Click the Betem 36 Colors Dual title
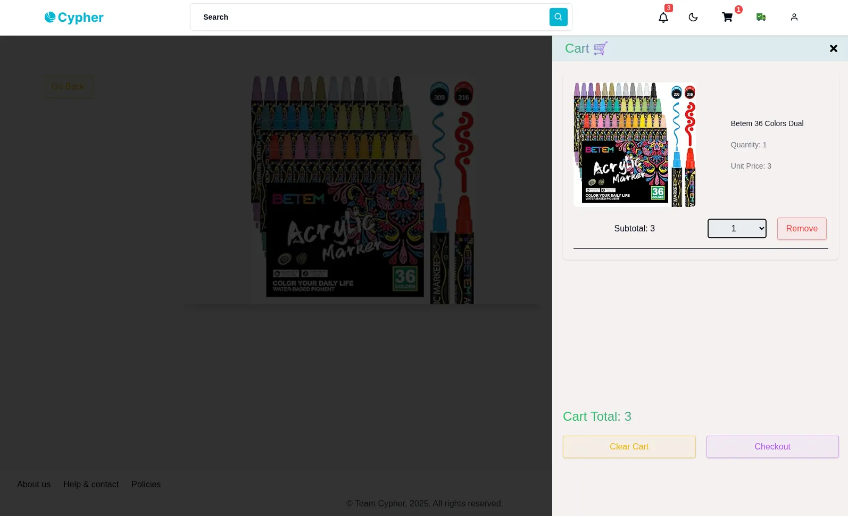 tap(767, 123)
